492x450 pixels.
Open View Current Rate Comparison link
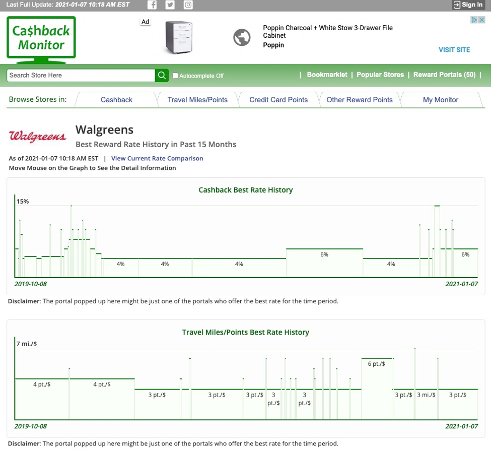(x=157, y=158)
